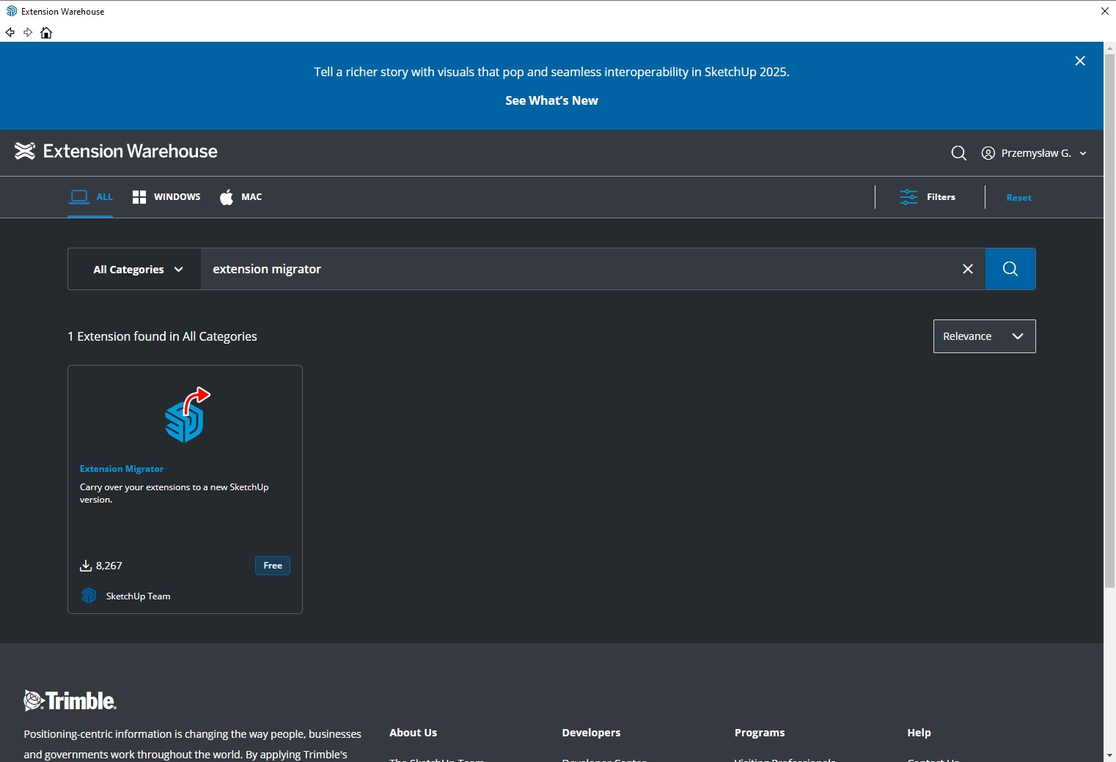Open the See What's New link
This screenshot has width=1116, height=762.
tap(551, 100)
